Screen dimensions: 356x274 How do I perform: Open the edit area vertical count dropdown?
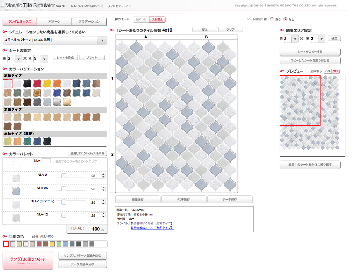pyautogui.click(x=321, y=39)
